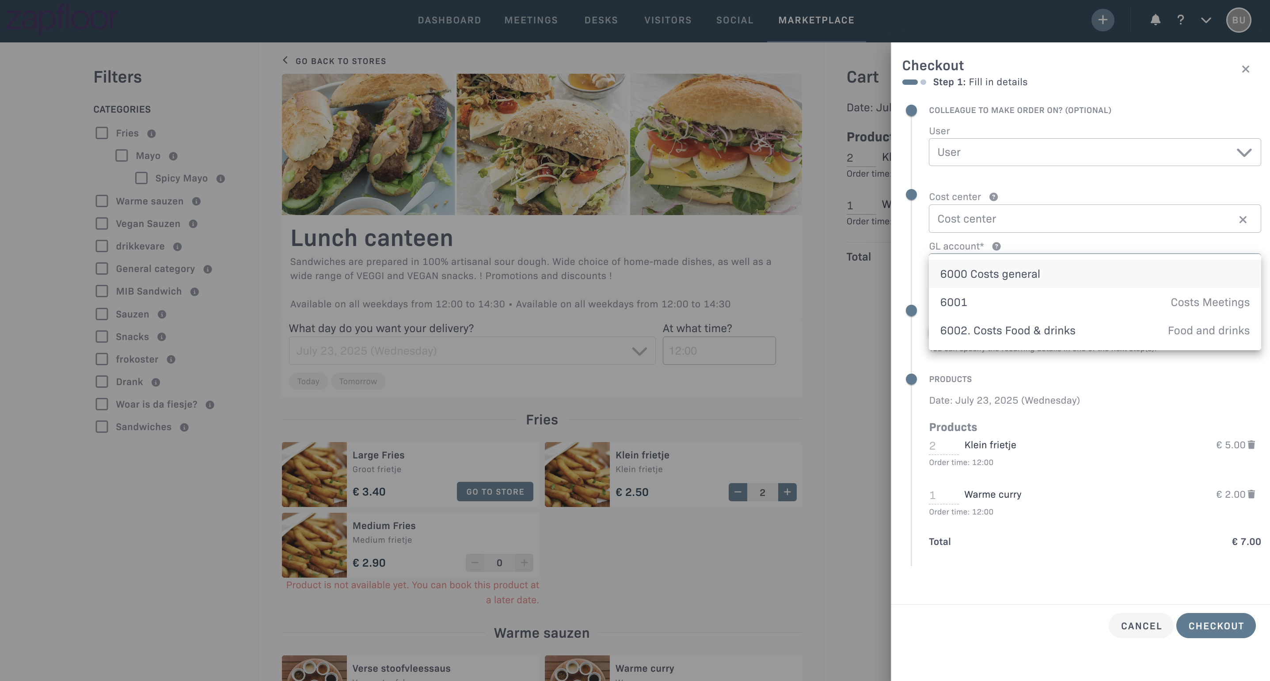The image size is (1270, 681).
Task: Open the delivery day dropdown
Action: coord(472,351)
